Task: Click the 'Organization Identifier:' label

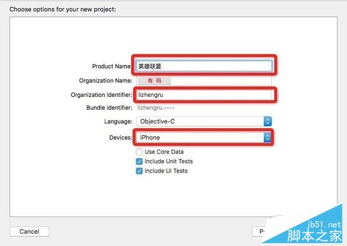Action: [x=102, y=94]
